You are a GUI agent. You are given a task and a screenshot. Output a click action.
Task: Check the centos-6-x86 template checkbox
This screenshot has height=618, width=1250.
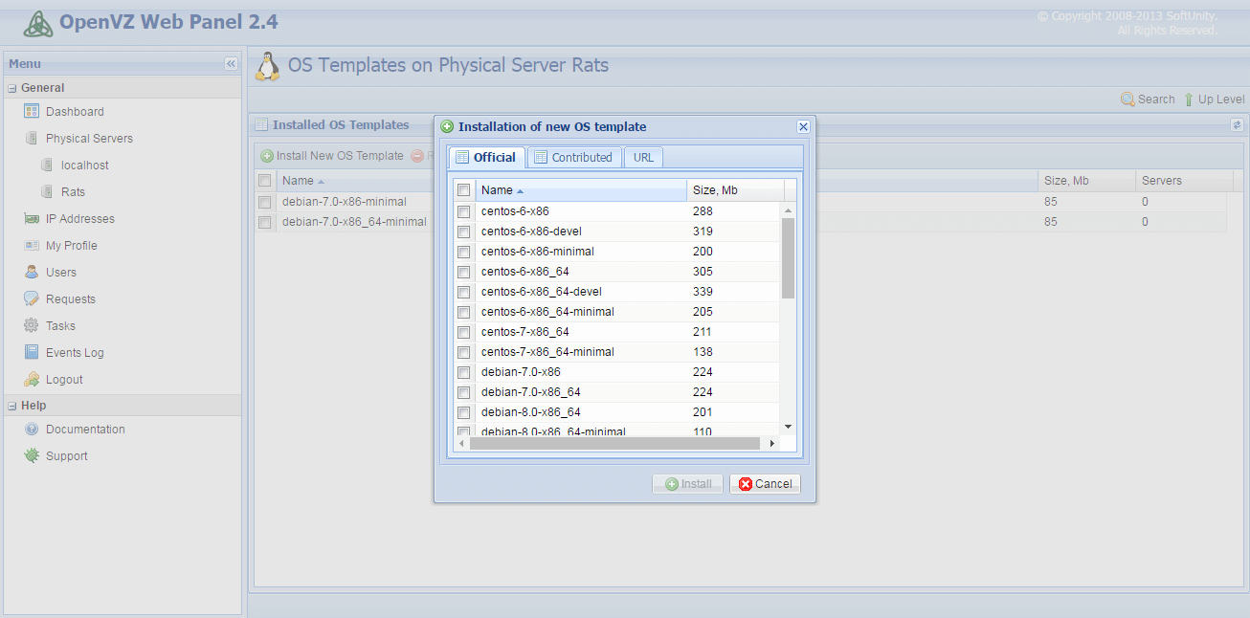coord(464,211)
